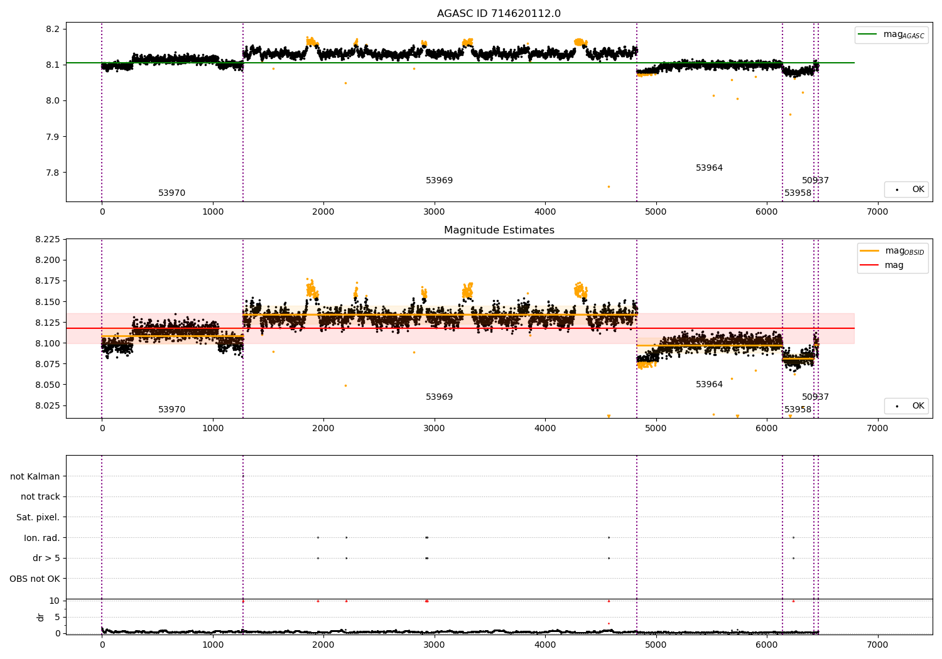Click the 5 tick on the dr axis

(x=57, y=617)
